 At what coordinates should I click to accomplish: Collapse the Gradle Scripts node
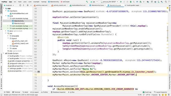pos(4,53)
